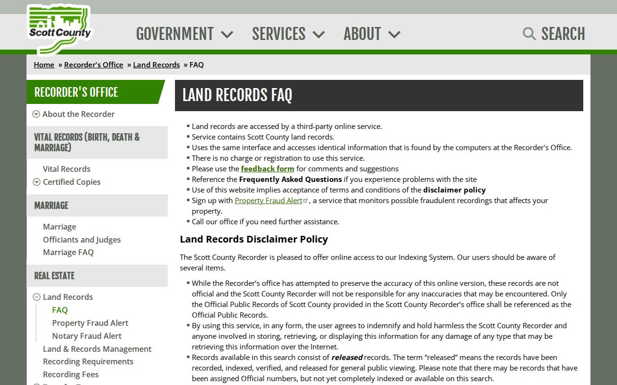Expand the Certified Copies arrow
Screen dimensions: 617x385
click(36, 182)
